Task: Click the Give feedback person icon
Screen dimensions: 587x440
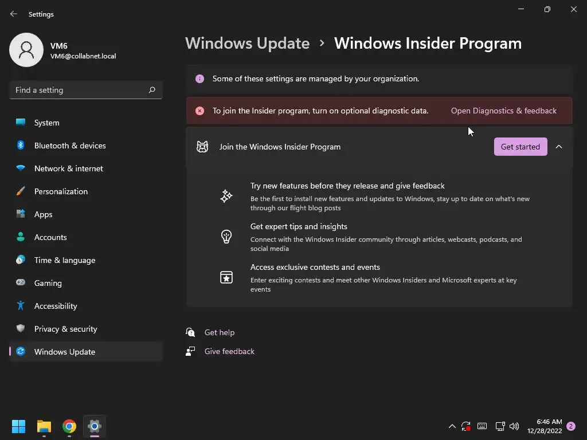Action: tap(190, 351)
